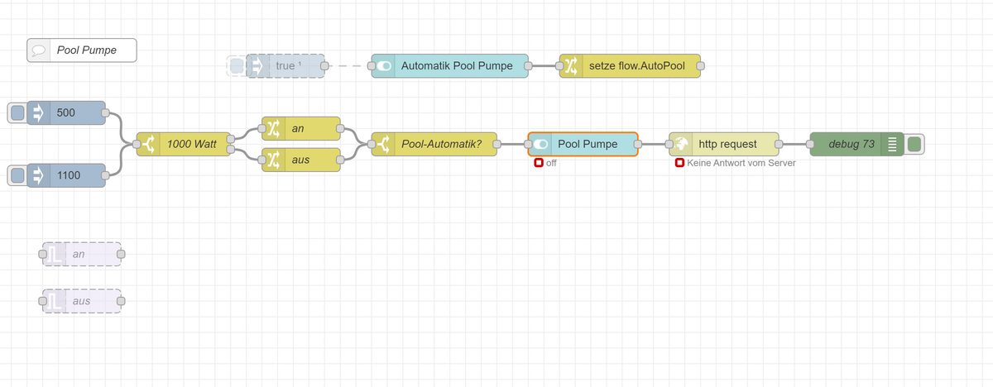
Task: Click the switch icon on the 1000 Watt node
Action: coord(148,145)
